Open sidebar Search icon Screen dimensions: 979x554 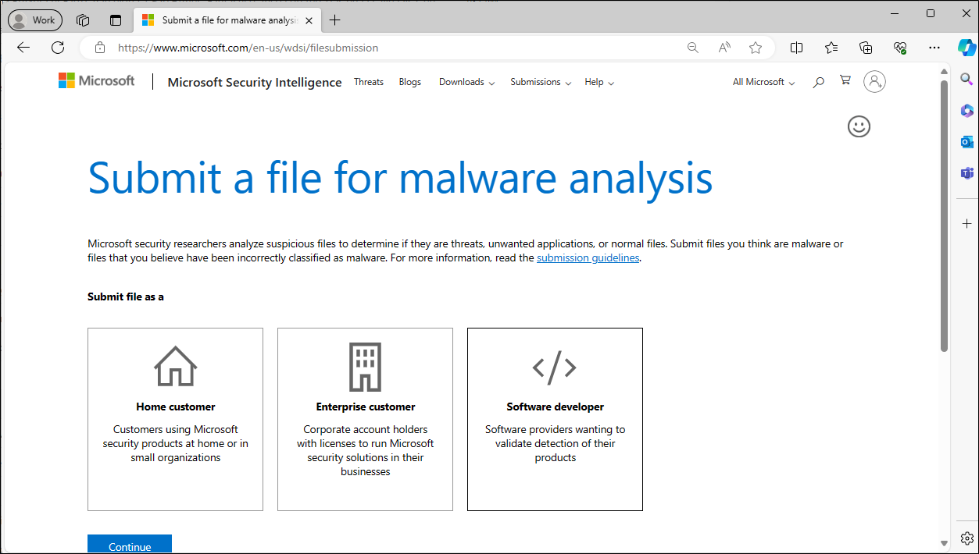point(966,79)
